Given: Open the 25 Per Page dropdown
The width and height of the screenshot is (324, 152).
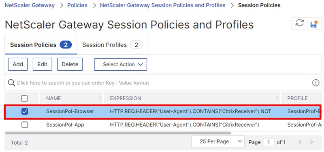Looking at the screenshot, I should [218, 141].
